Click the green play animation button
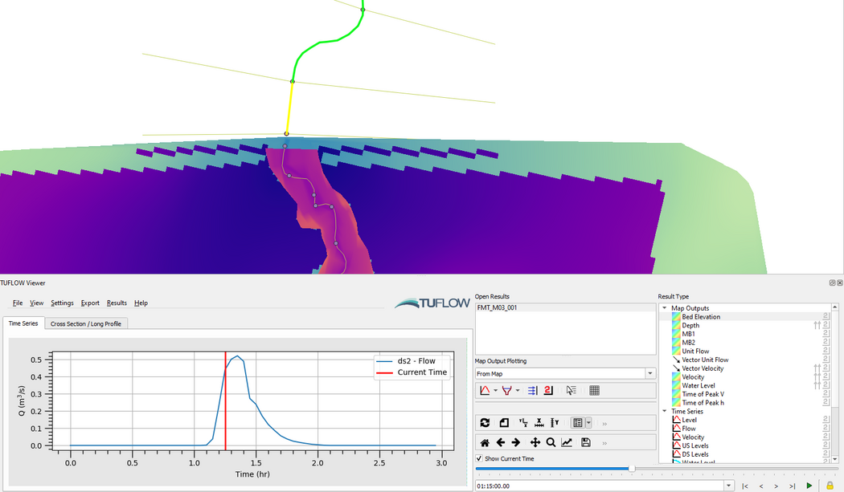This screenshot has width=844, height=492. (x=809, y=486)
